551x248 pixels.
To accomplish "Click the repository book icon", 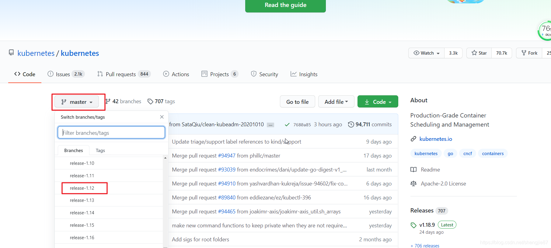I will pyautogui.click(x=11, y=53).
